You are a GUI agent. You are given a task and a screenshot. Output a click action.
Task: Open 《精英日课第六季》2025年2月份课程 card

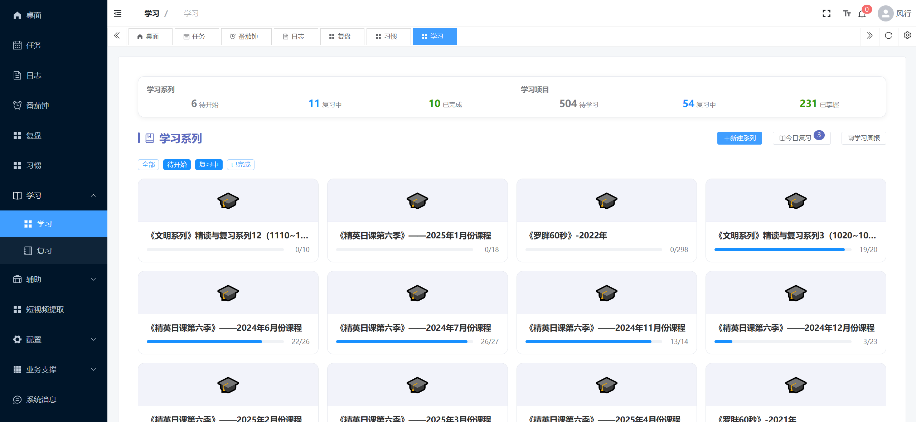pyautogui.click(x=228, y=393)
